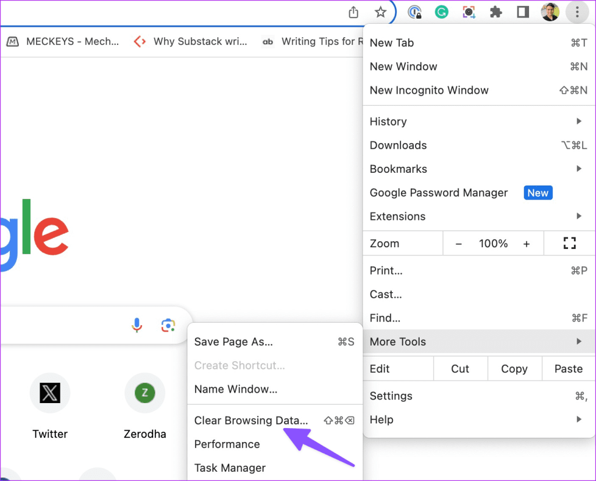Open the Grammarly extension icon
Viewport: 596px width, 481px height.
(441, 12)
